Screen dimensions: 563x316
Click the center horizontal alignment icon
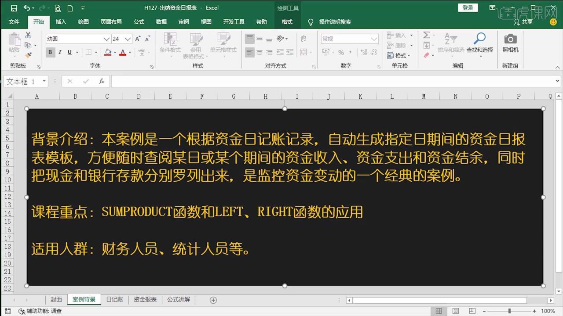click(x=260, y=52)
